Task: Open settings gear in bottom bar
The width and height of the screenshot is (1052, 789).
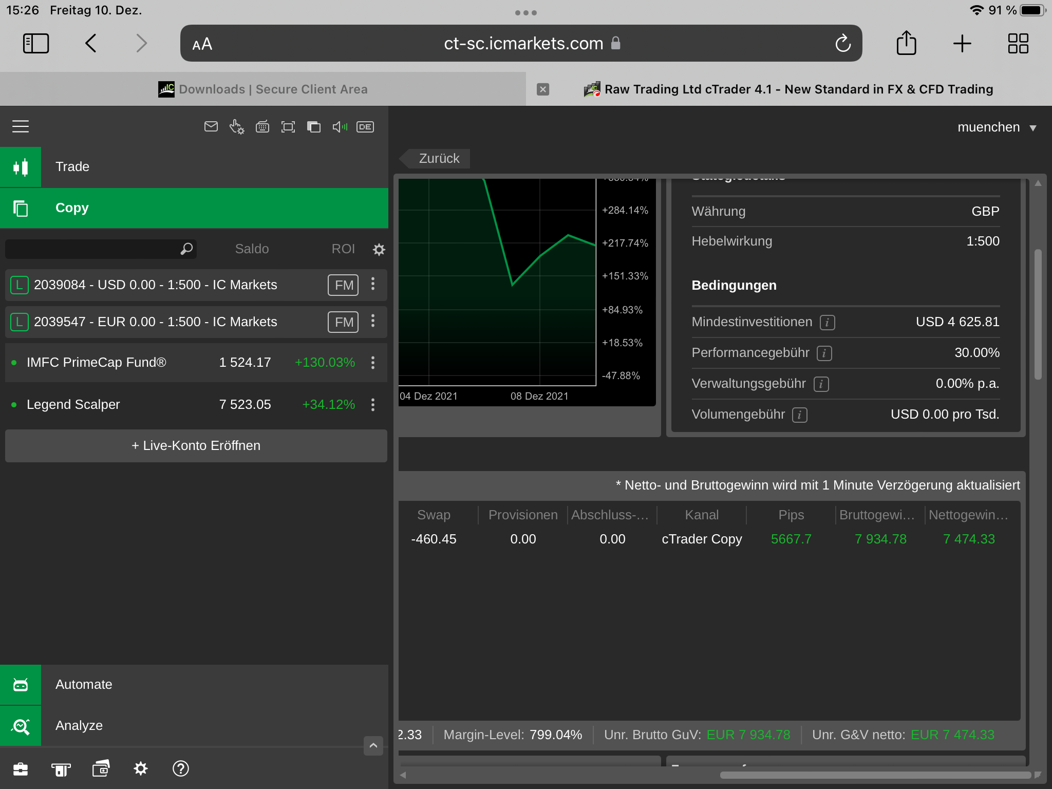Action: 141,769
